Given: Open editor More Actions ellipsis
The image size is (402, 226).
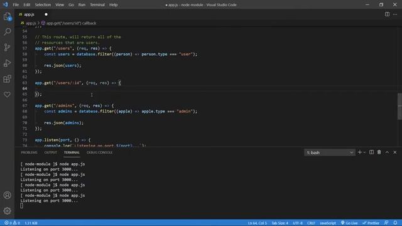Looking at the screenshot, I should [x=395, y=14].
